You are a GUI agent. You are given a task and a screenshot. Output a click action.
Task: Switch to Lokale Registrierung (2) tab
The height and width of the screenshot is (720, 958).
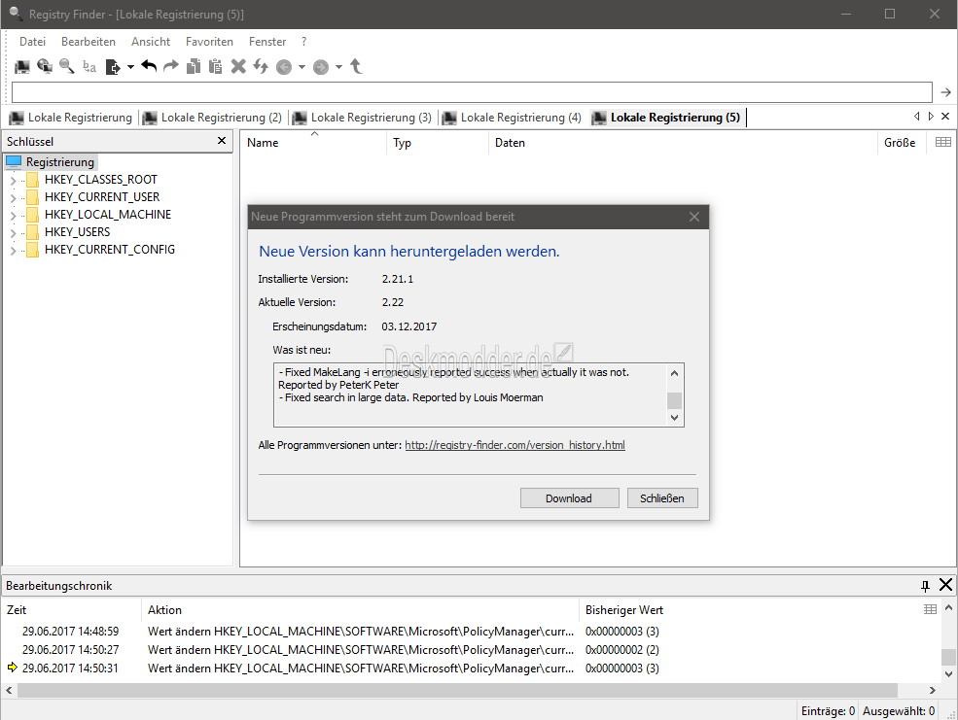click(213, 118)
